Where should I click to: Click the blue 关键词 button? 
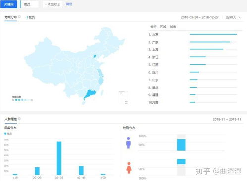click(x=9, y=4)
